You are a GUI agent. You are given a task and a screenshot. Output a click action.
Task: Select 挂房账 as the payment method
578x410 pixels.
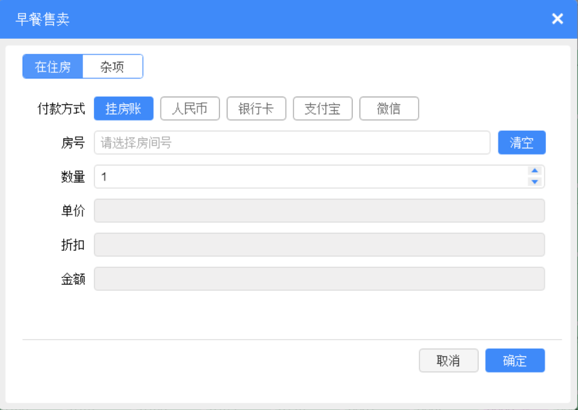123,109
